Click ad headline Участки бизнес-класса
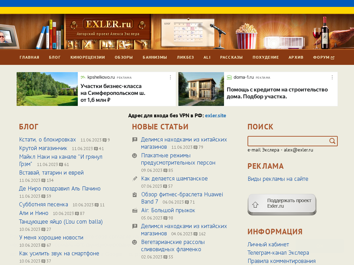 (113, 93)
